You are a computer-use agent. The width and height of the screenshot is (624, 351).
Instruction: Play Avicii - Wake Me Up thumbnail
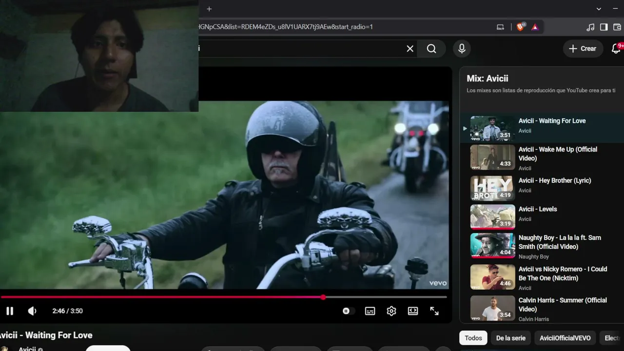[x=492, y=157]
